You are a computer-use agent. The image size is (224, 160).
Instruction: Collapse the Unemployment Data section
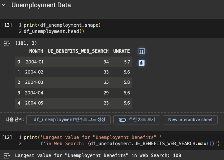[5, 5]
